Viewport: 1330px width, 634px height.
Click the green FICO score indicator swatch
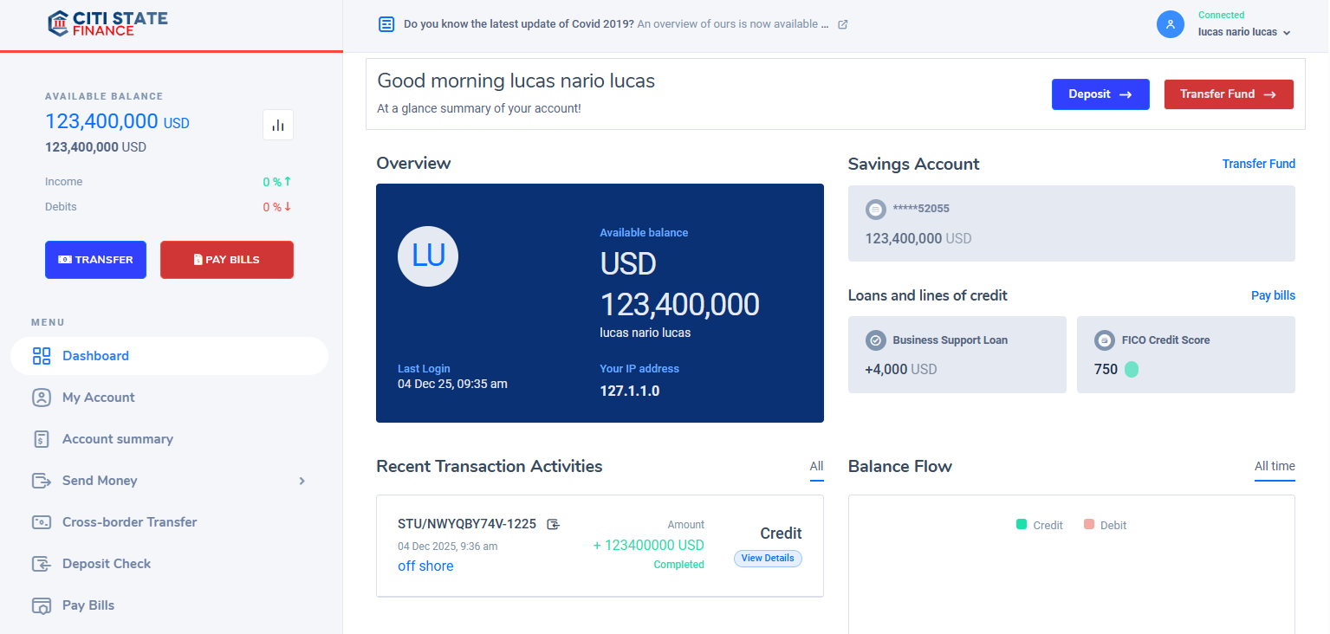(x=1132, y=369)
